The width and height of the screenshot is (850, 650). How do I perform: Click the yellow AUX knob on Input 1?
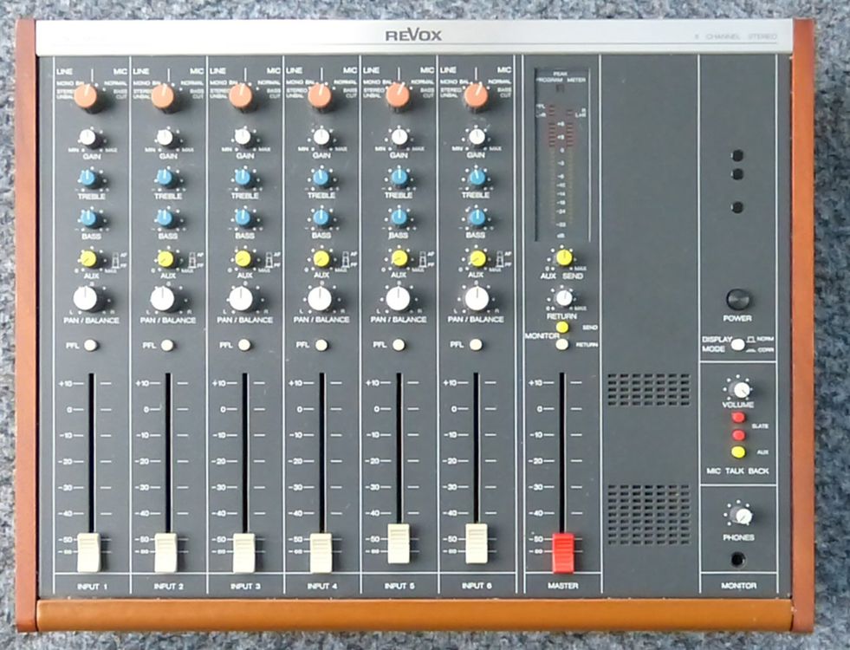(x=88, y=258)
